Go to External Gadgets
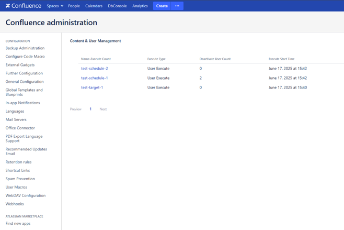 pyautogui.click(x=20, y=64)
